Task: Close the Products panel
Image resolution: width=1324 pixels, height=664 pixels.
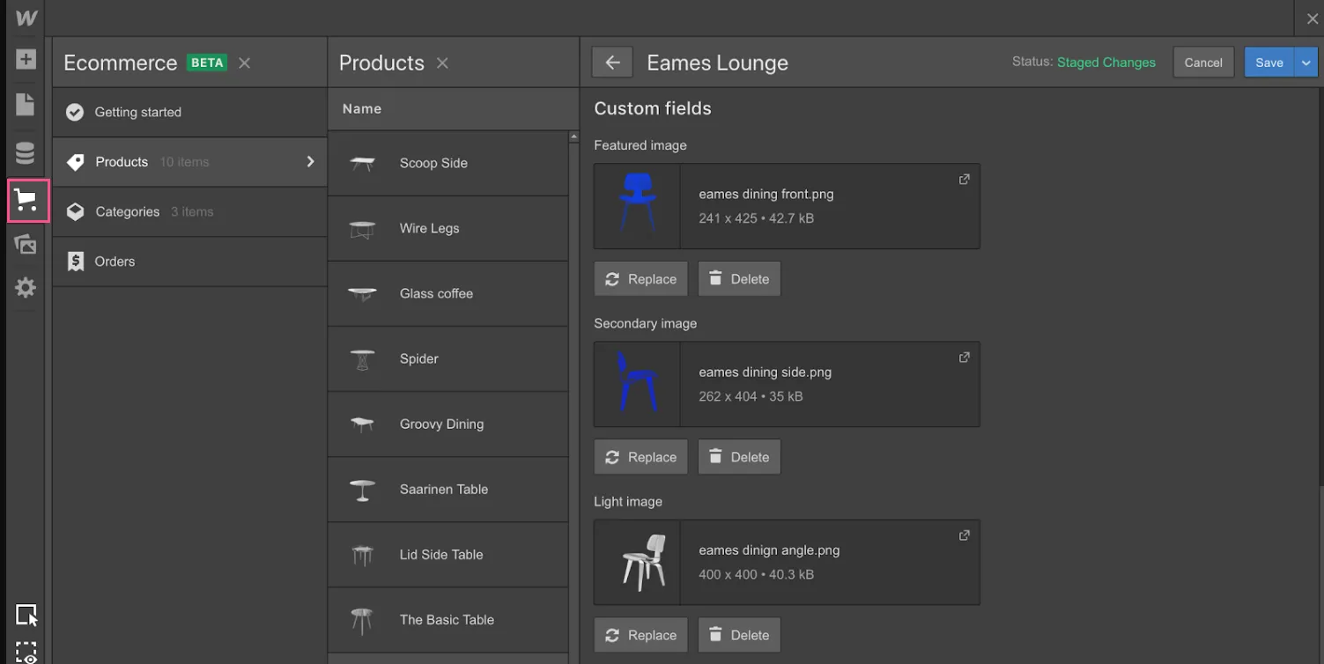Action: pos(442,63)
